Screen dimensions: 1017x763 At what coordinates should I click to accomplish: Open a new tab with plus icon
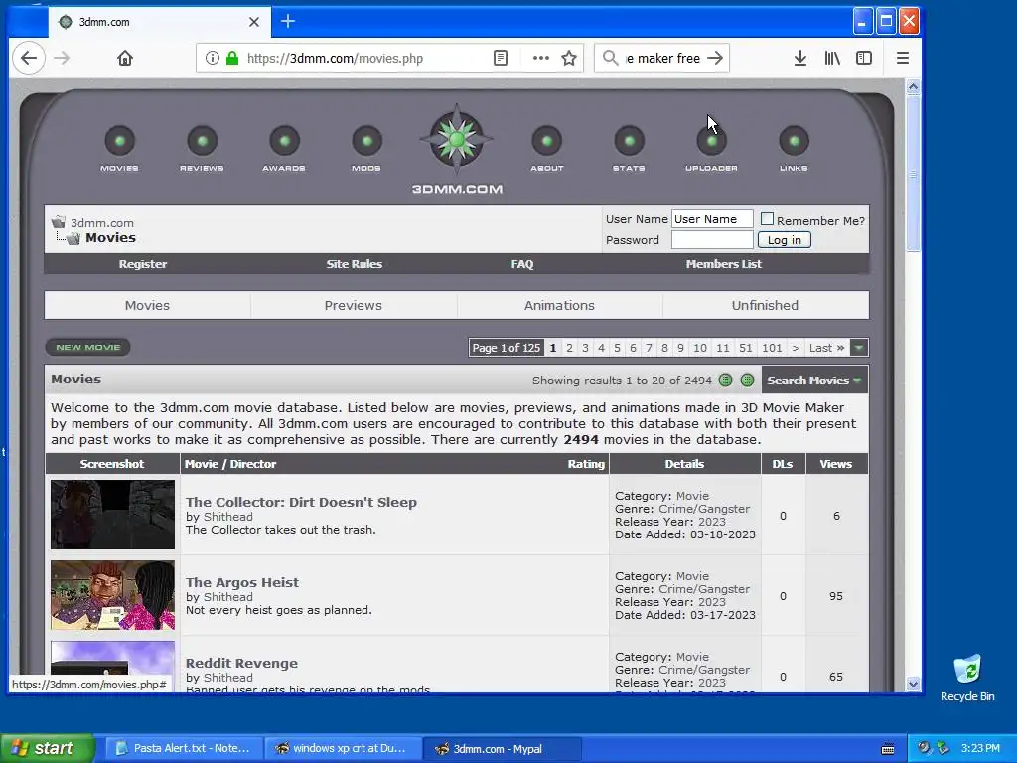pyautogui.click(x=288, y=22)
